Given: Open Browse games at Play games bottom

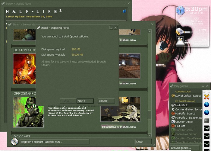Looking at the screenshot, I should (x=181, y=148).
